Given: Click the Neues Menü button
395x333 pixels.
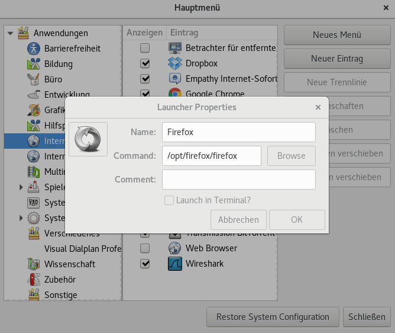Looking at the screenshot, I should pos(337,35).
